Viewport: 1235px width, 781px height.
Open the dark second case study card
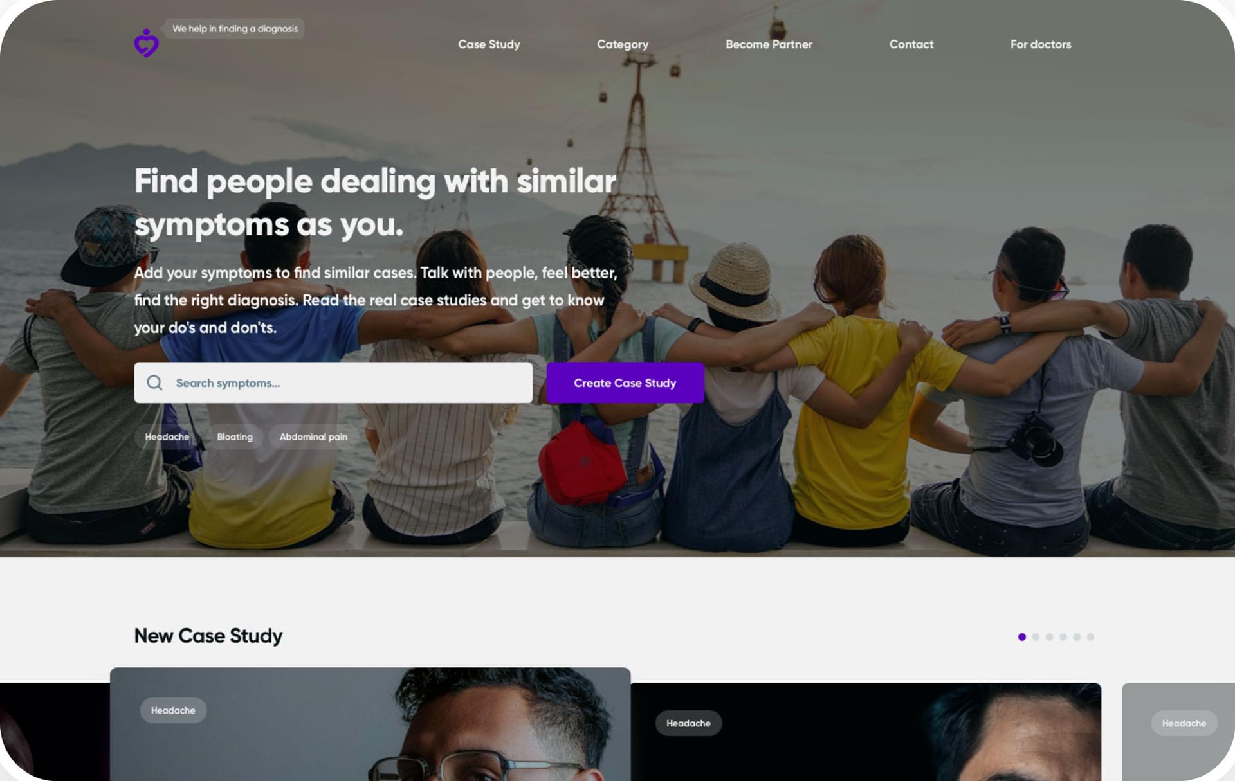(x=866, y=732)
